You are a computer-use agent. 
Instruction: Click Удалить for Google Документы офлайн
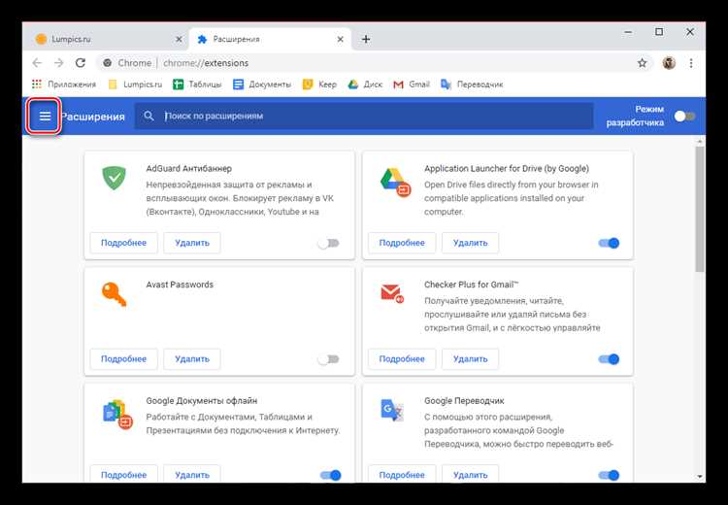point(192,474)
